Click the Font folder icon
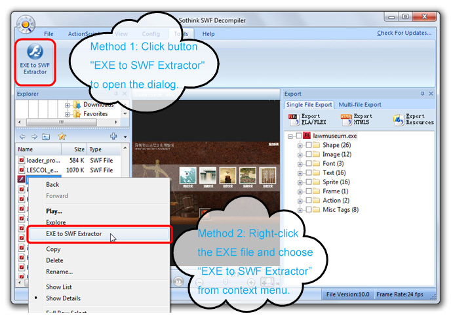 coord(317,163)
